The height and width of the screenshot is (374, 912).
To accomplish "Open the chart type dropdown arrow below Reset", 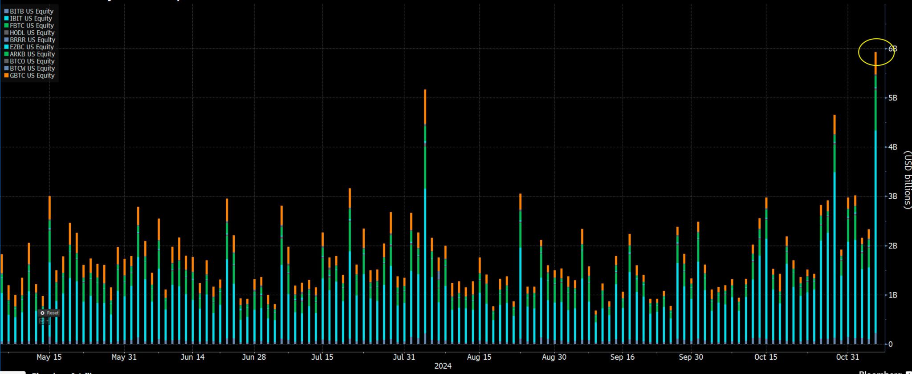I will pos(47,321).
